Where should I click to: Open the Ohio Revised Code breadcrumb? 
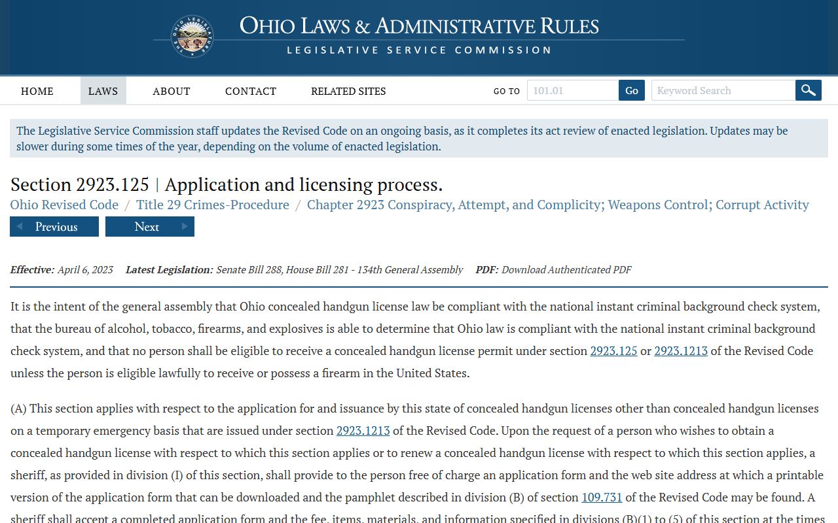(x=64, y=205)
